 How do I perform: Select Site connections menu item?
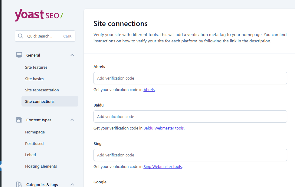click(40, 101)
